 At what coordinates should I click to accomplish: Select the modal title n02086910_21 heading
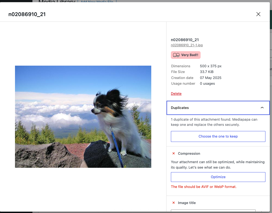[27, 14]
